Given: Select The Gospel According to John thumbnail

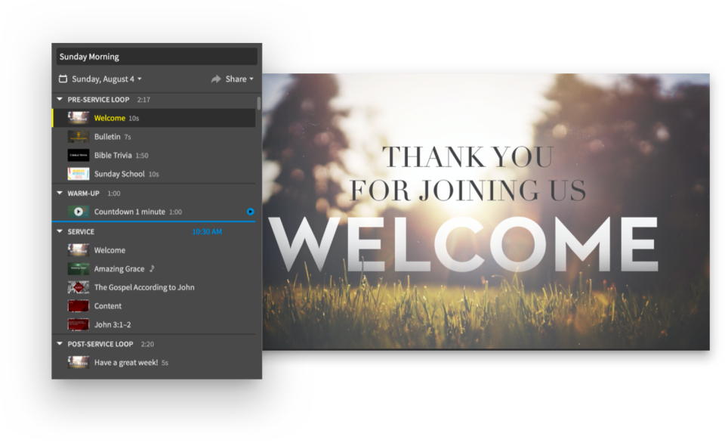Looking at the screenshot, I should pos(78,287).
